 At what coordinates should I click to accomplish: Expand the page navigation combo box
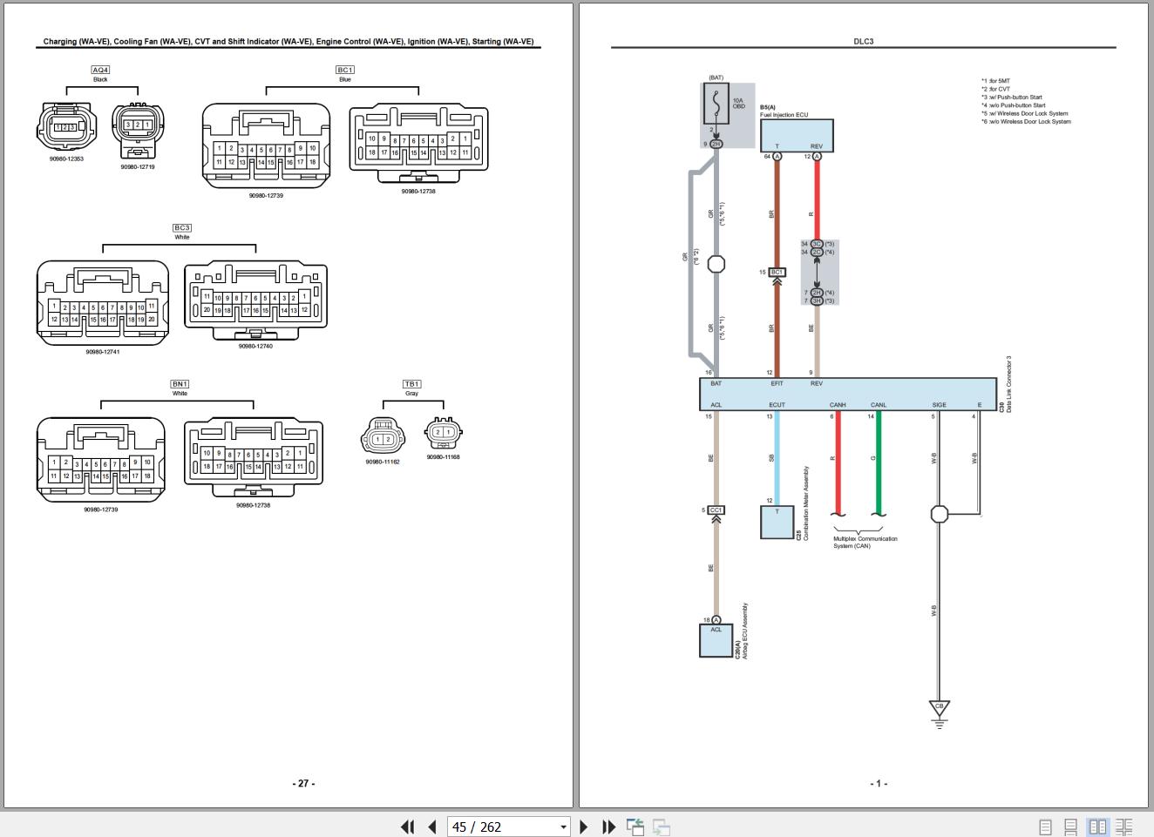562,827
